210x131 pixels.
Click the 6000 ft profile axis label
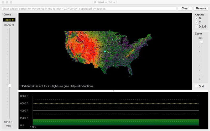(24, 103)
